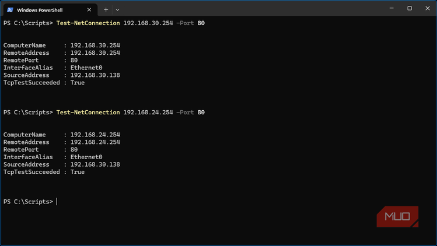Maximize the terminal window
Screen dimensions: 437x246
point(410,8)
